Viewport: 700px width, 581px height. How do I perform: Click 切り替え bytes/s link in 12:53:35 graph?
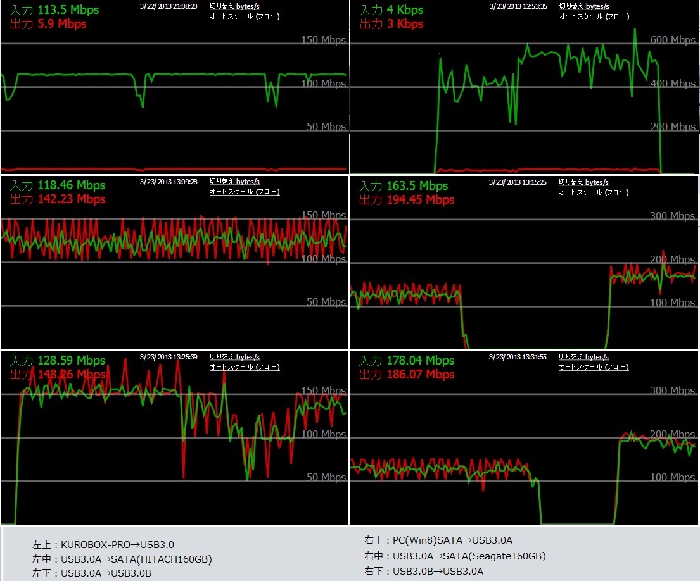point(584,6)
